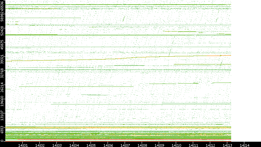
Task: Click the 14:01 time axis label
Action: tap(23, 145)
